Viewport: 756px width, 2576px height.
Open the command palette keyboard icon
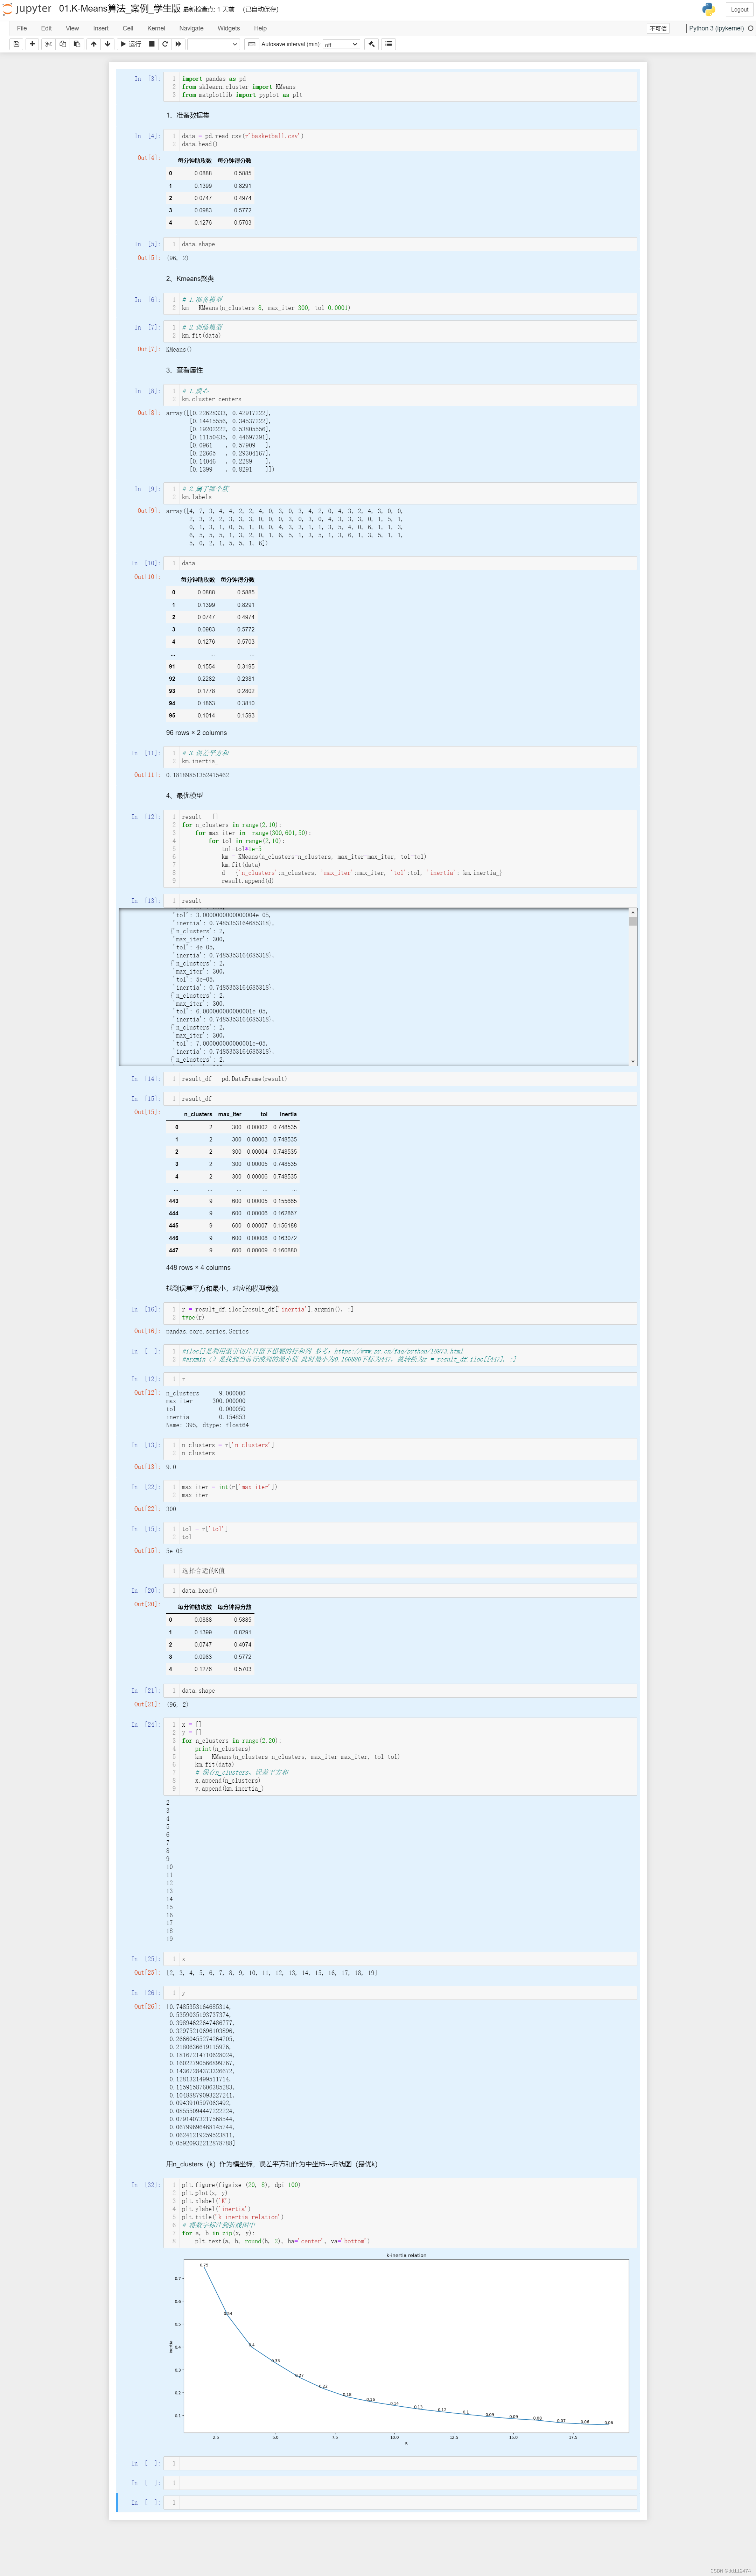click(252, 44)
